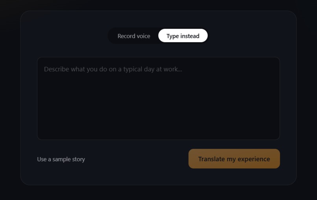The width and height of the screenshot is (317, 200).
Task: Click the Translate my experience button
Action: (x=234, y=159)
